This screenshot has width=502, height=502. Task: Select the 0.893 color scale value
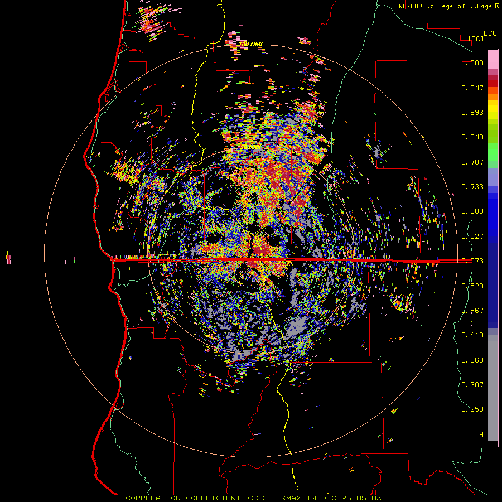click(x=472, y=112)
